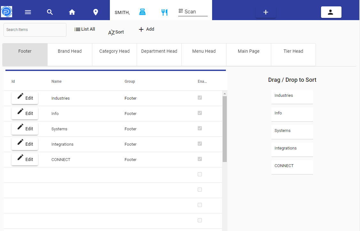The width and height of the screenshot is (360, 231).
Task: Click the QR code scan icon
Action: click(181, 11)
